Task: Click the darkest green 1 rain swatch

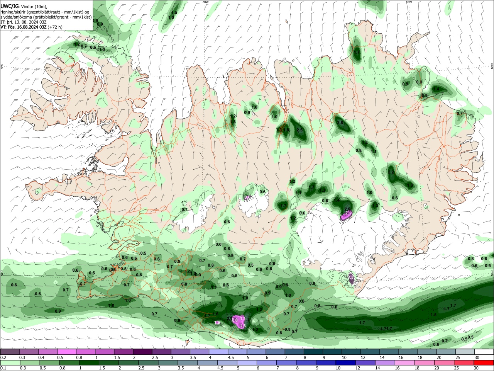Action: coord(89,363)
